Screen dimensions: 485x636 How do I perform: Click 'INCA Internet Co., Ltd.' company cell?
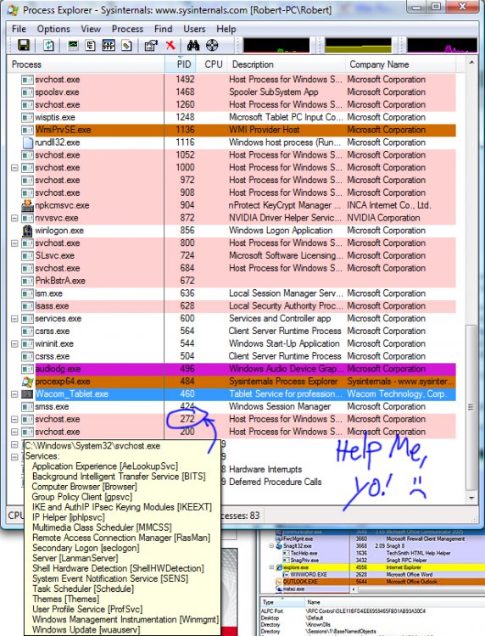[389, 205]
